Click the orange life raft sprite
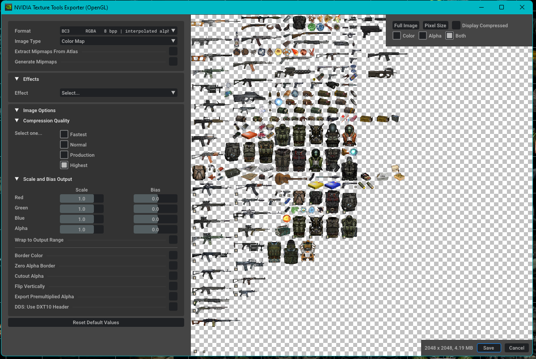Image resolution: width=536 pixels, height=359 pixels. point(249,135)
